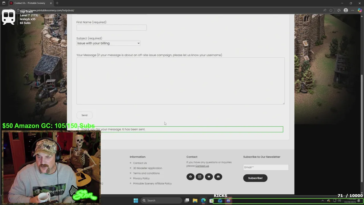Viewport: 364px width, 205px height.
Task: Open the Contact Us footer link
Action: [140, 163]
